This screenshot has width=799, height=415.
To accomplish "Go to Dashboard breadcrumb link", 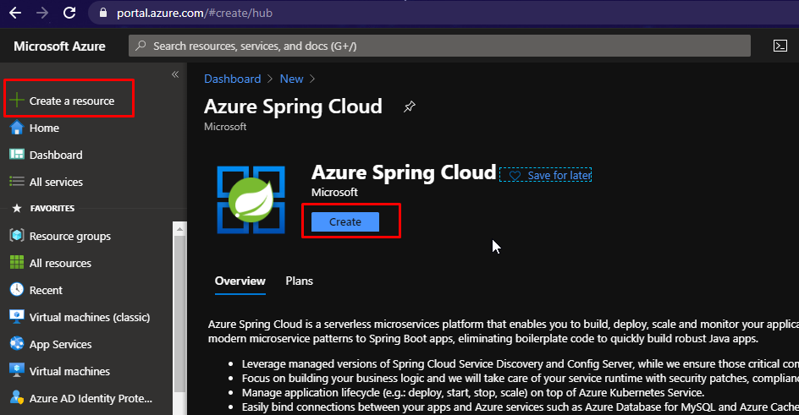I will pos(232,79).
